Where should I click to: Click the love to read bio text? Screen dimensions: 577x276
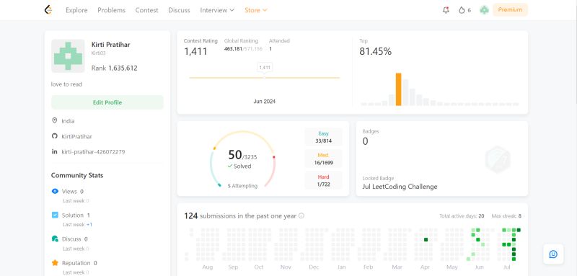tap(66, 84)
